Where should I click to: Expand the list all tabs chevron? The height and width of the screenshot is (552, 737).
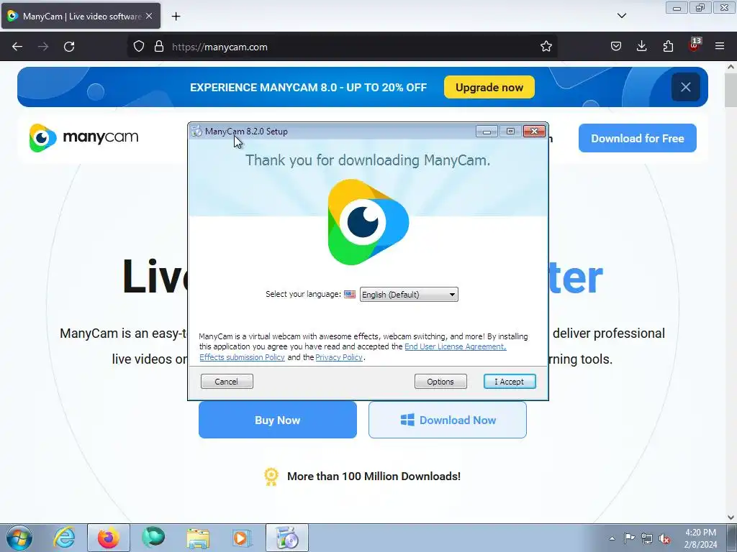[621, 16]
